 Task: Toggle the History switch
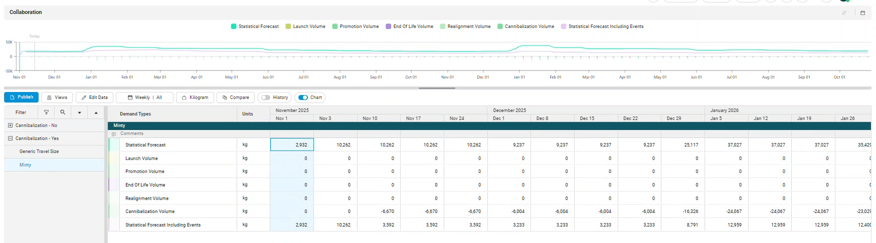[266, 97]
